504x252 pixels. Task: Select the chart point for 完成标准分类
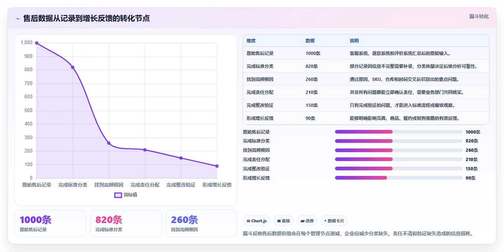pos(73,67)
